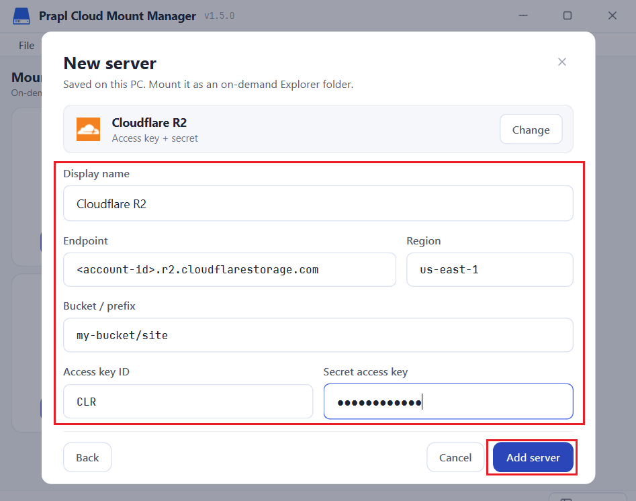Screen dimensions: 636x501
Task: Focus the Region field showing us-east-1
Action: (490, 270)
